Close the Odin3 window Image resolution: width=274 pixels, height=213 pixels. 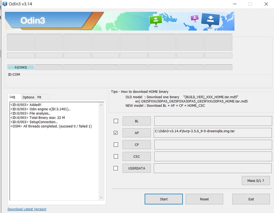coord(266,4)
